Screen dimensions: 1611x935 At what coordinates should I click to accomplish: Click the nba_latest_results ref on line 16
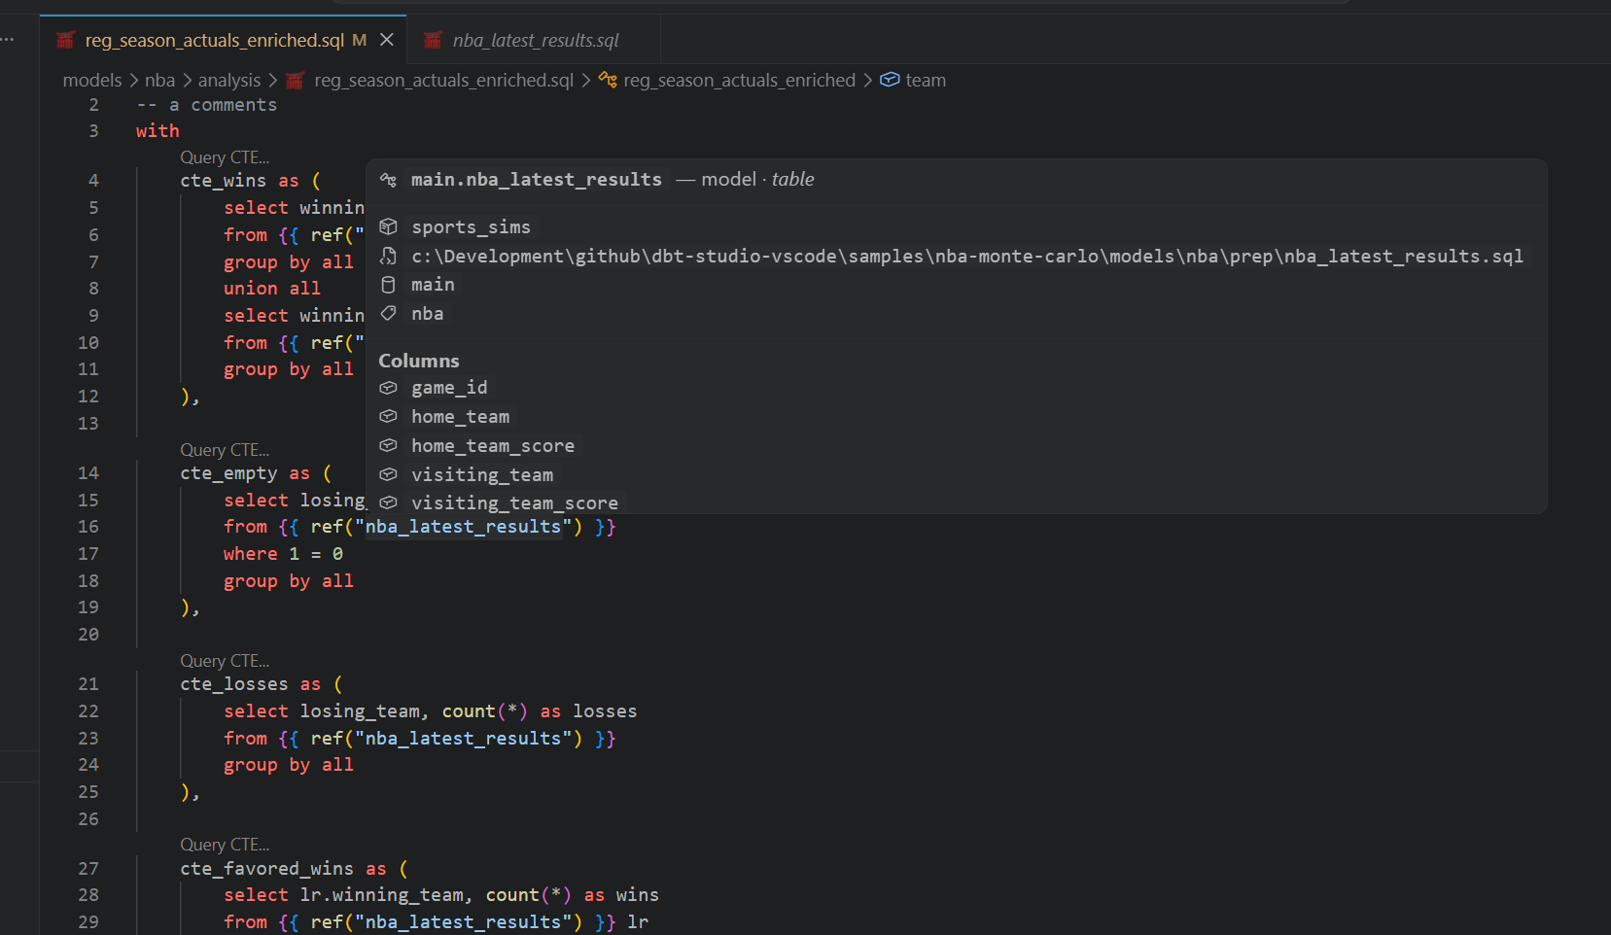463,527
